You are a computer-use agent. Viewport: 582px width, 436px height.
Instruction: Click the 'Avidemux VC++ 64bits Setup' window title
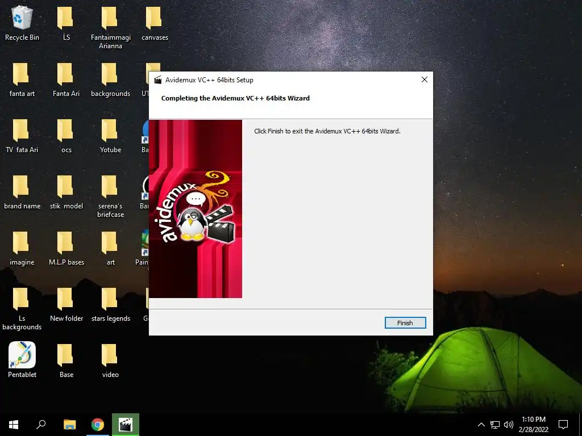click(209, 79)
